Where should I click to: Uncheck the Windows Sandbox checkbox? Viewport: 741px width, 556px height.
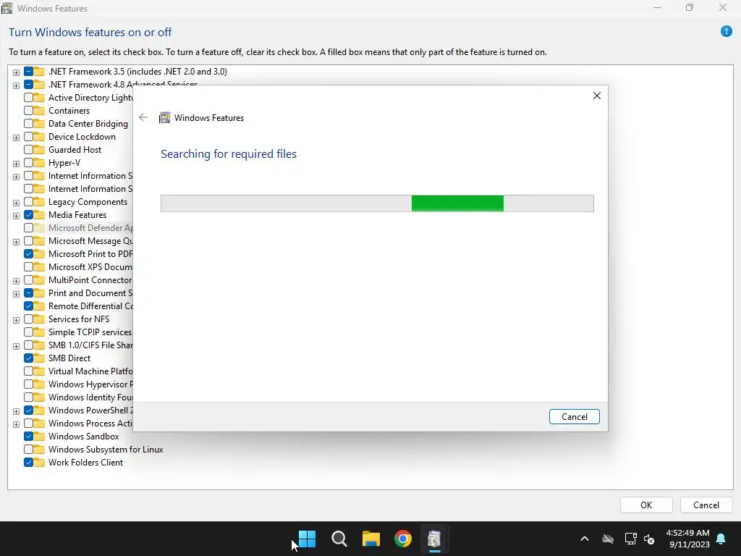(28, 437)
